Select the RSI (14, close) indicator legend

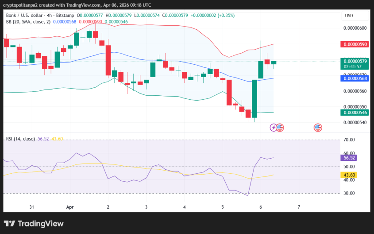pyautogui.click(x=20, y=139)
